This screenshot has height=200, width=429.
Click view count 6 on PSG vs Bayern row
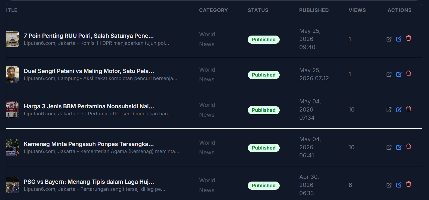tap(350, 185)
